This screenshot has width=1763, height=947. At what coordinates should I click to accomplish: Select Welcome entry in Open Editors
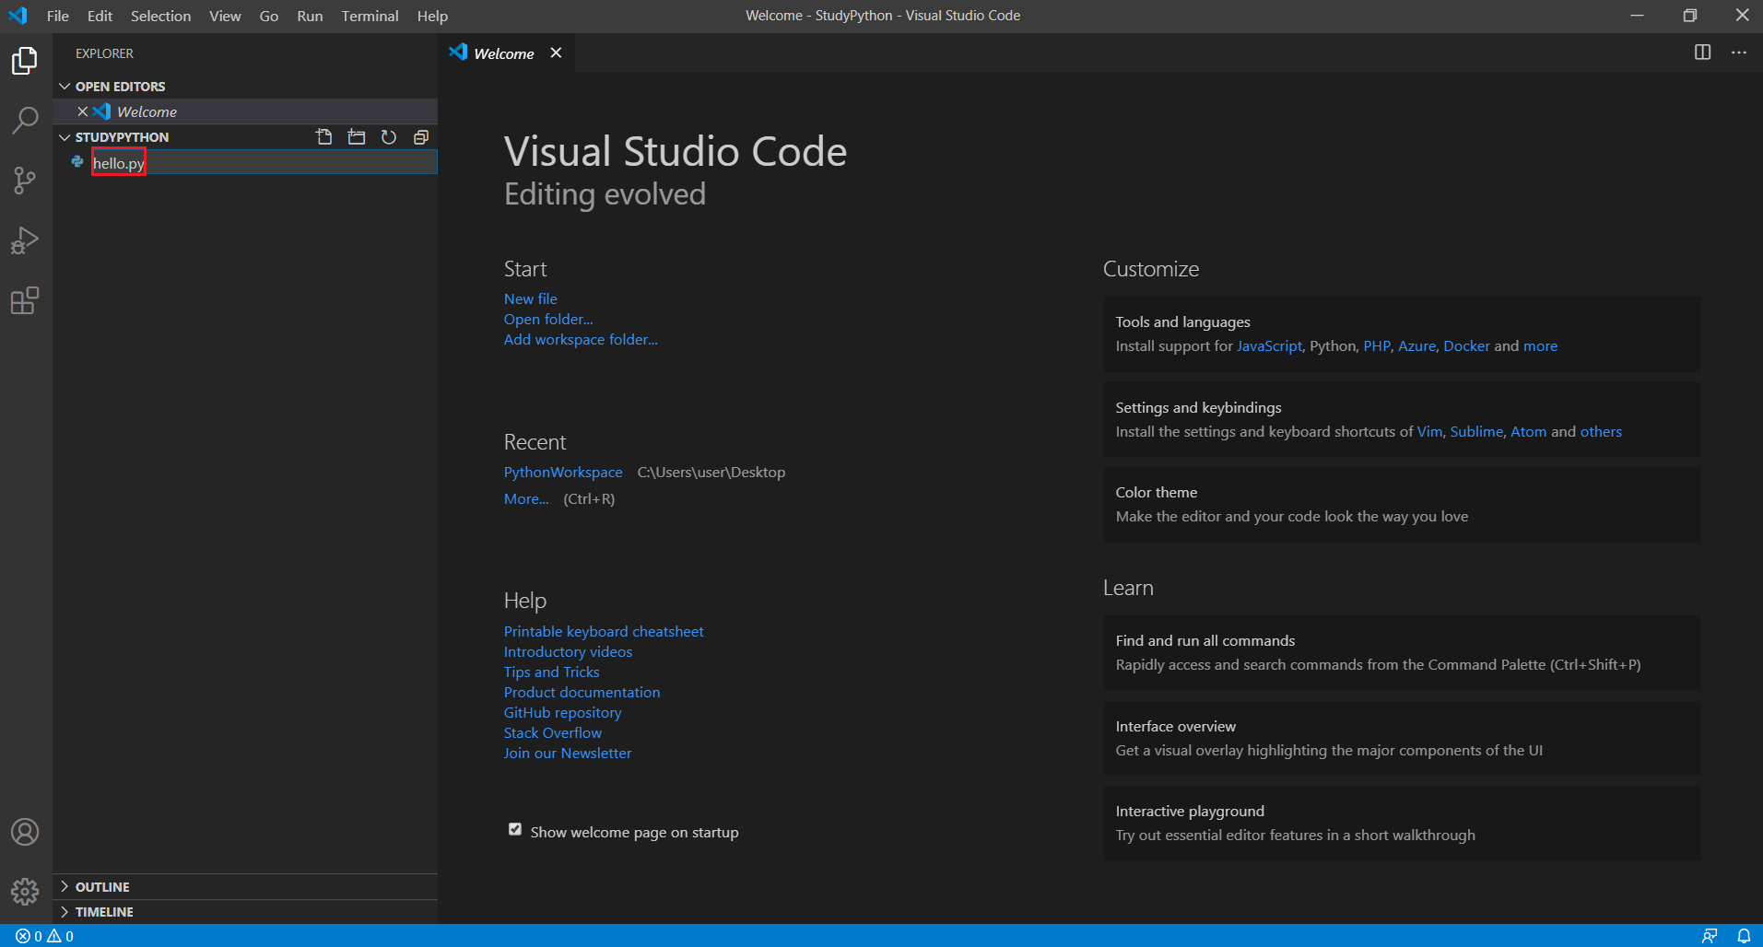pos(245,111)
